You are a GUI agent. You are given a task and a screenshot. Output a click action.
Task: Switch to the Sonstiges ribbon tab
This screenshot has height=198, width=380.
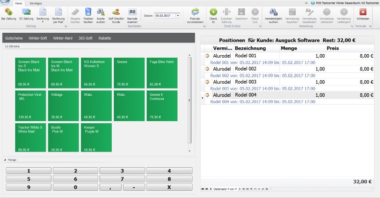[x=36, y=3]
